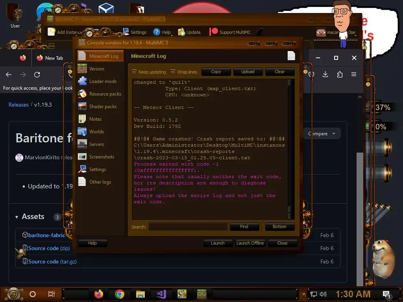Image resolution: width=403 pixels, height=302 pixels.
Task: Toggle the Keep updating checkbox
Action: tap(135, 72)
